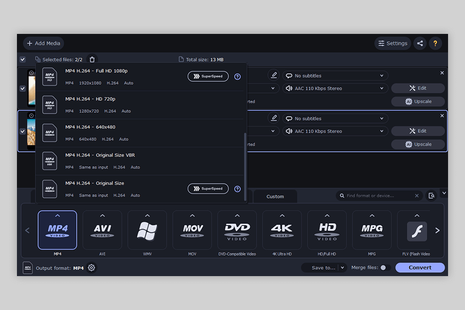Open the Settings menu

pos(392,43)
